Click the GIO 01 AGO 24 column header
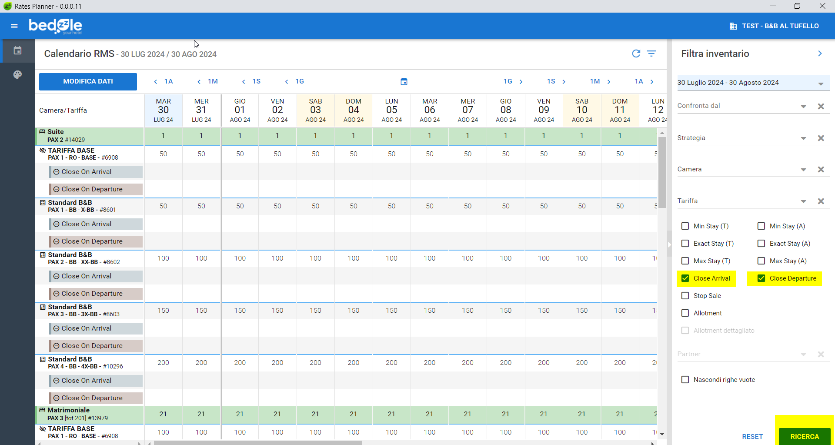Viewport: 835px width, 445px height. coord(240,110)
